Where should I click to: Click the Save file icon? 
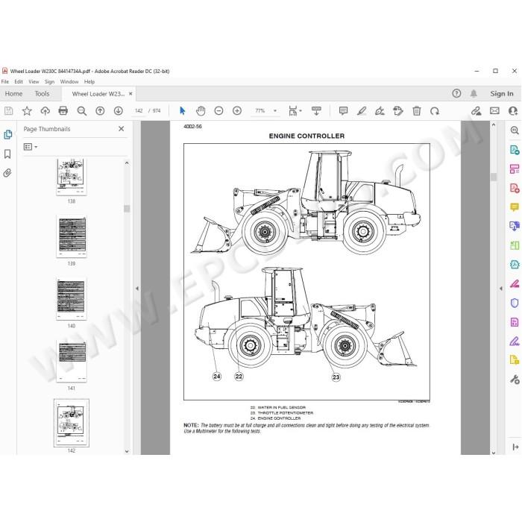click(x=9, y=111)
